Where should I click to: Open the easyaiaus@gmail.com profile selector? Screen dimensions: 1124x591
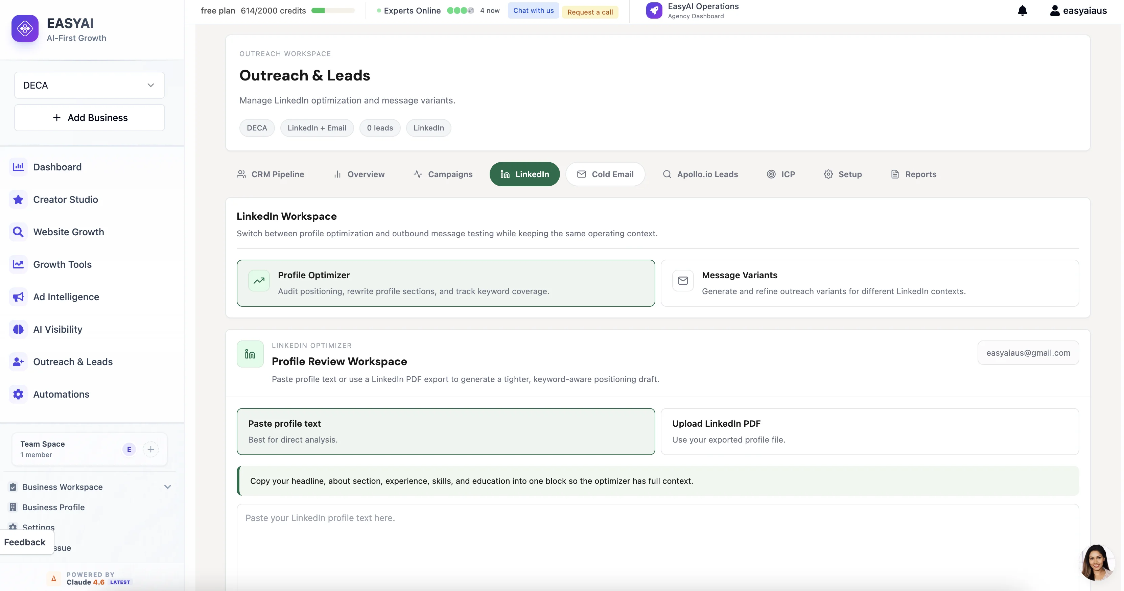click(1028, 352)
